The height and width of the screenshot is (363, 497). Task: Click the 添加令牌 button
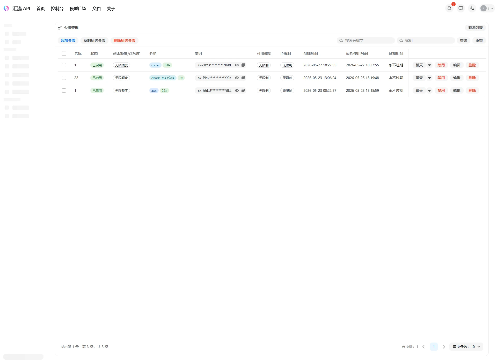[x=68, y=40]
